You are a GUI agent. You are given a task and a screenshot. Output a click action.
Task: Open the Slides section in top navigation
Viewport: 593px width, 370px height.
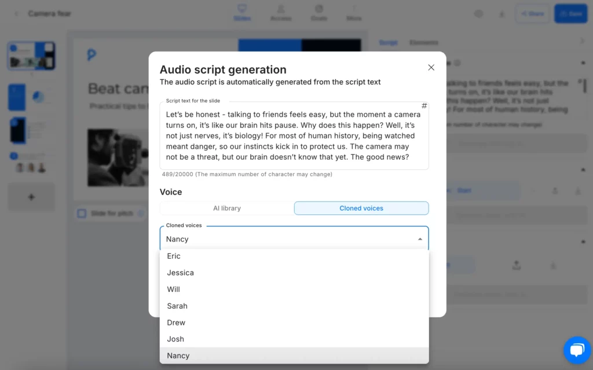click(242, 13)
